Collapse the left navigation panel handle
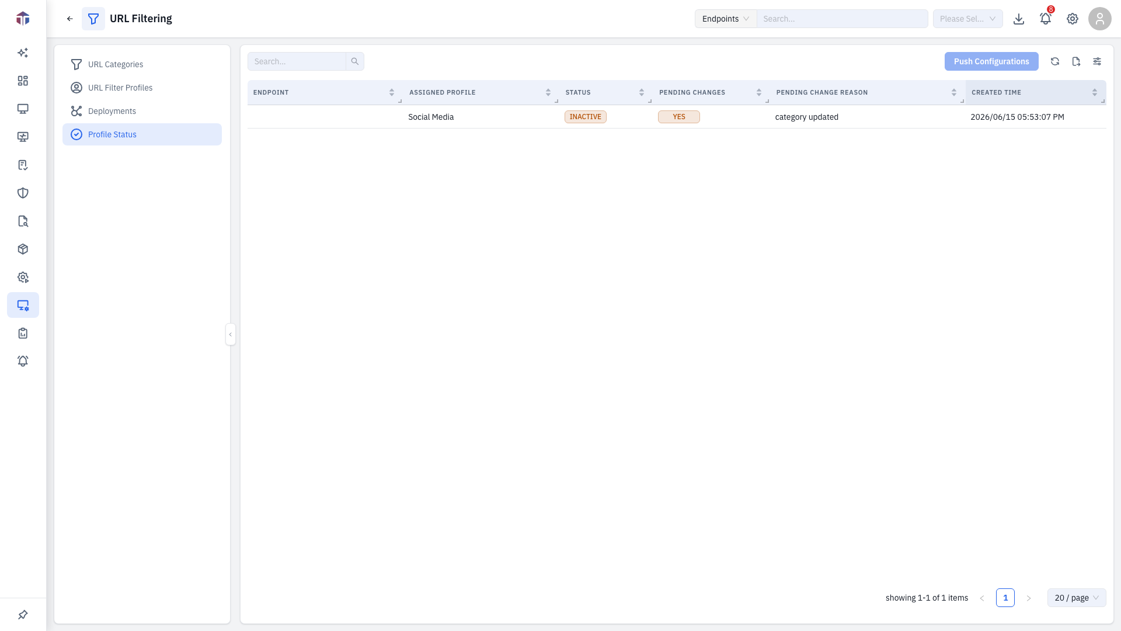 click(231, 334)
